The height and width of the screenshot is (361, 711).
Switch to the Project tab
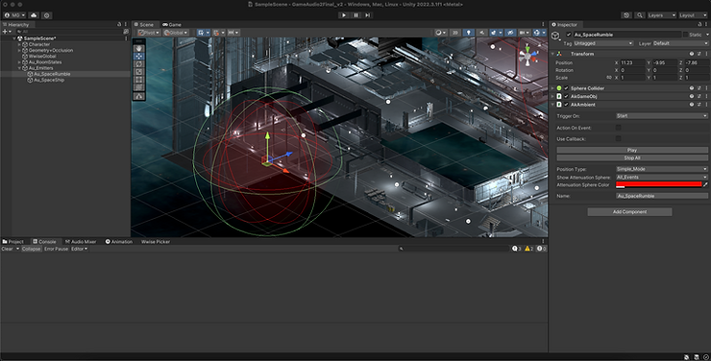(13, 241)
